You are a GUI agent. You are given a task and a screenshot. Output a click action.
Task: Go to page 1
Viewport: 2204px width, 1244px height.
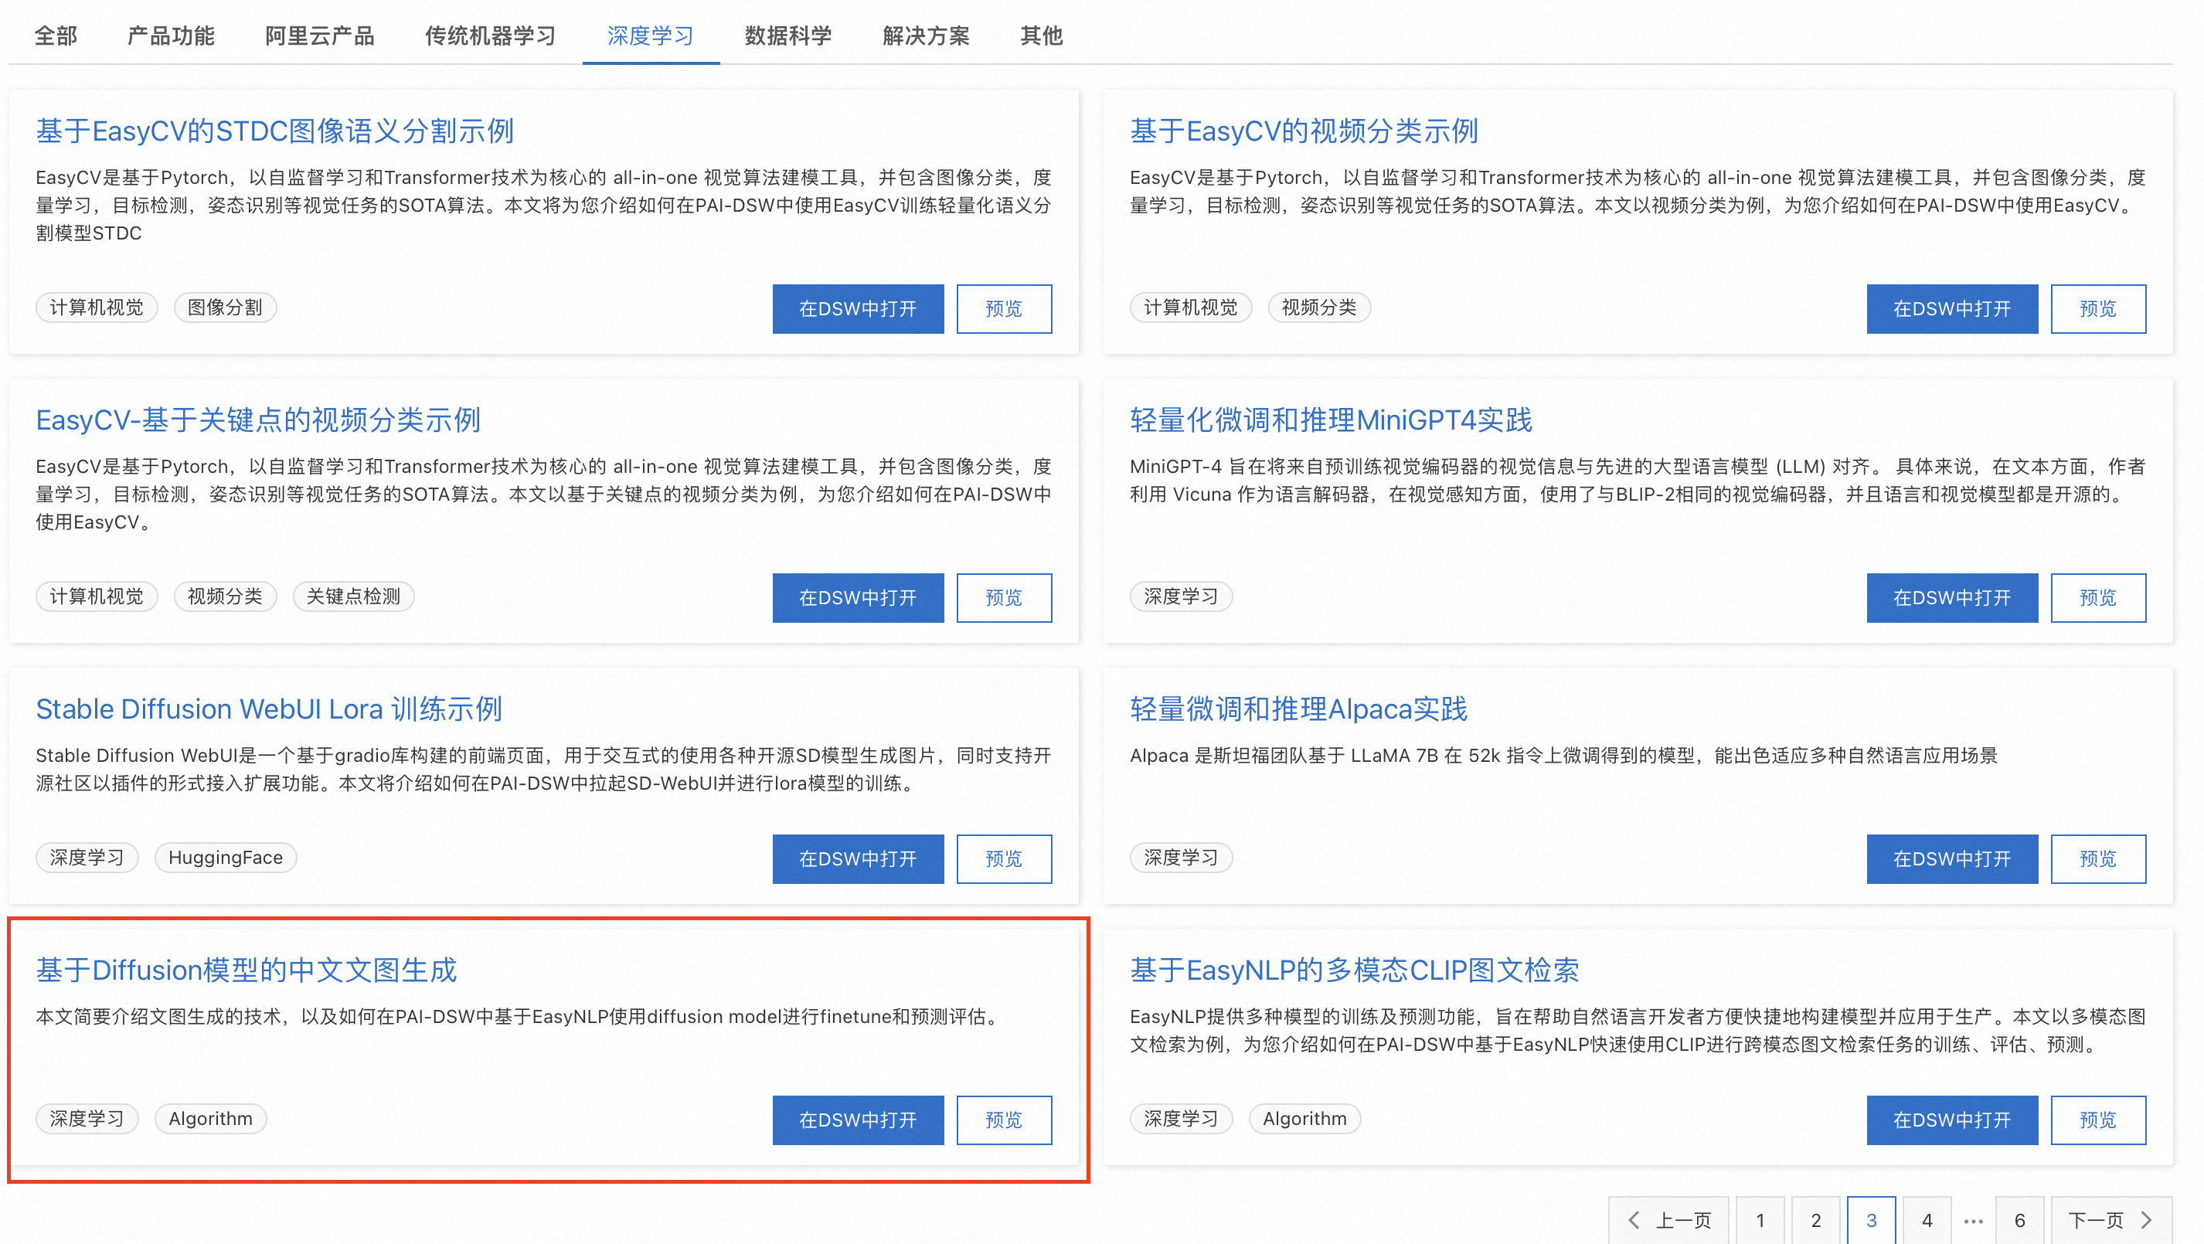point(1759,1220)
